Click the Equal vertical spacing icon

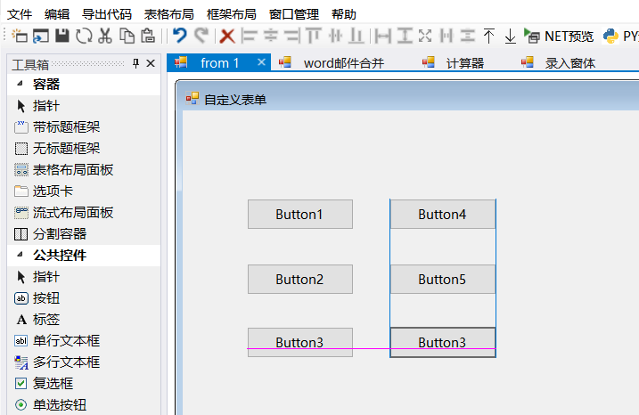pyautogui.click(x=467, y=36)
